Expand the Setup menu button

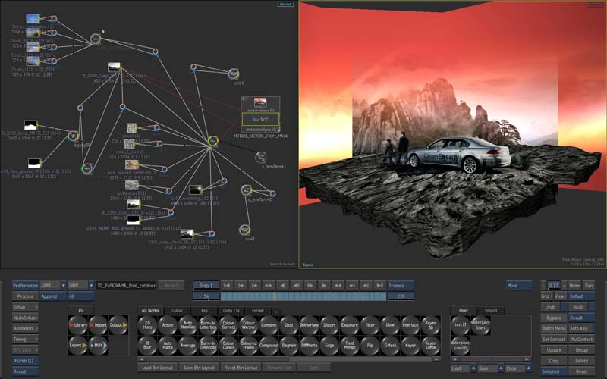coord(25,307)
